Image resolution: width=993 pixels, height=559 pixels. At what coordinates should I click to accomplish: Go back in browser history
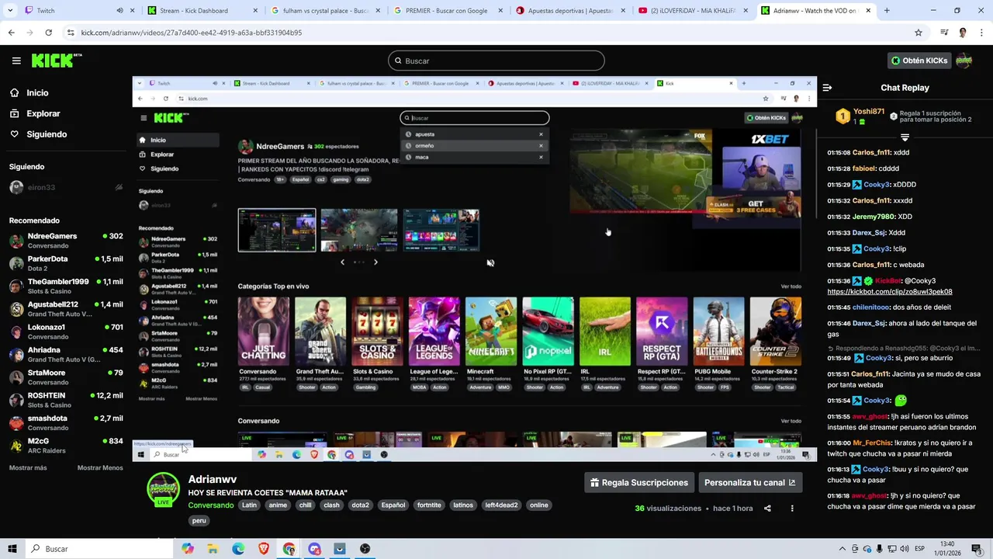(11, 33)
